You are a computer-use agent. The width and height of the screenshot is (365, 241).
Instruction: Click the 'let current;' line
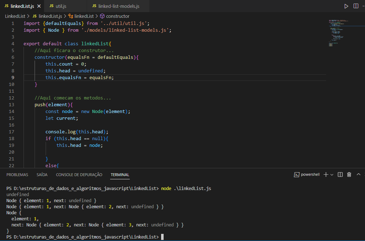pos(62,118)
